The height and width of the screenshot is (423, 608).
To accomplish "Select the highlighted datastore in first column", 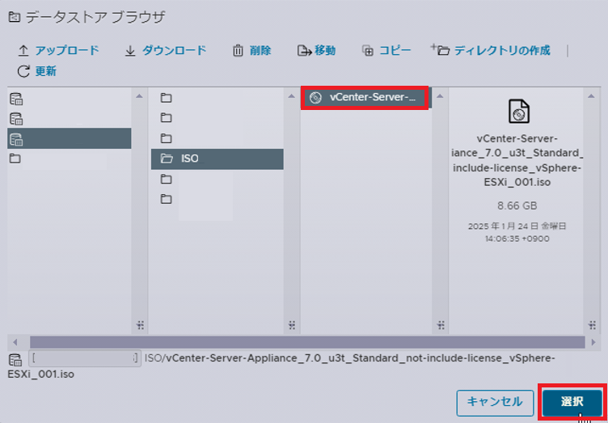I will click(69, 138).
